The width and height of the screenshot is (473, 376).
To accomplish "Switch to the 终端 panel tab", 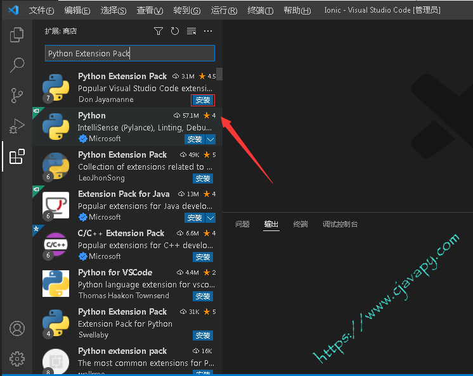I will [301, 224].
